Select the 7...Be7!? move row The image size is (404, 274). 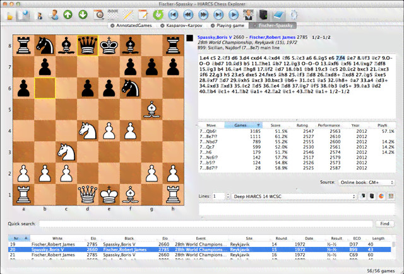297,137
